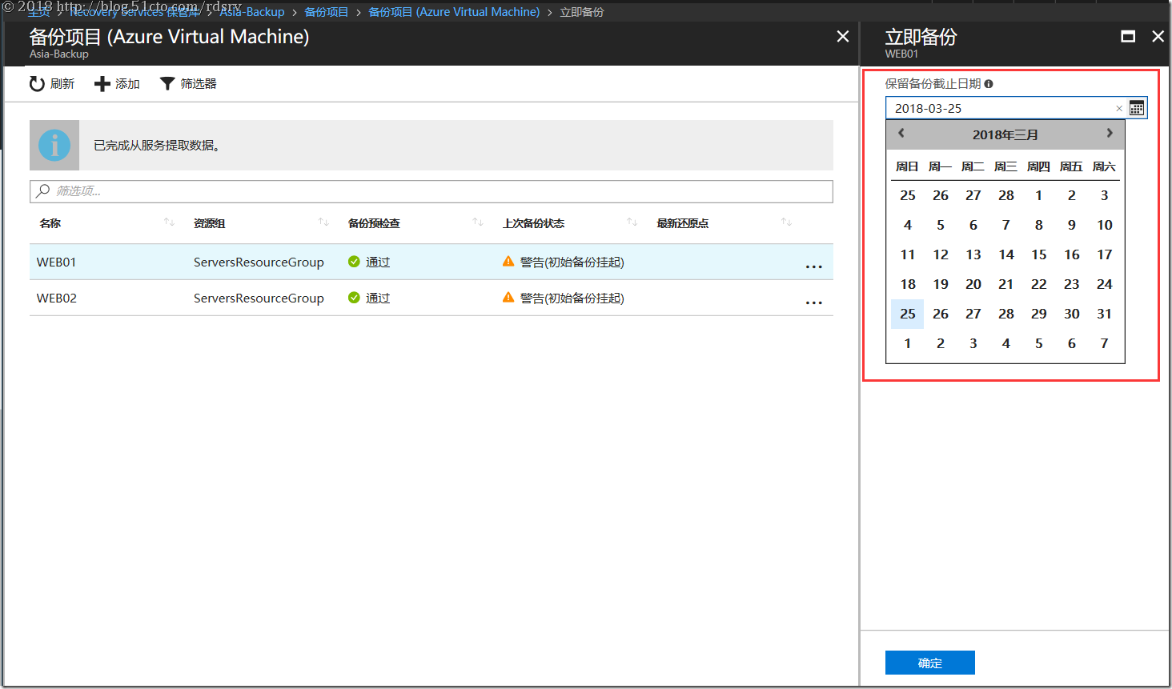
Task: Click 警告(初始备份挂起) status for WEB01
Action: pos(572,262)
